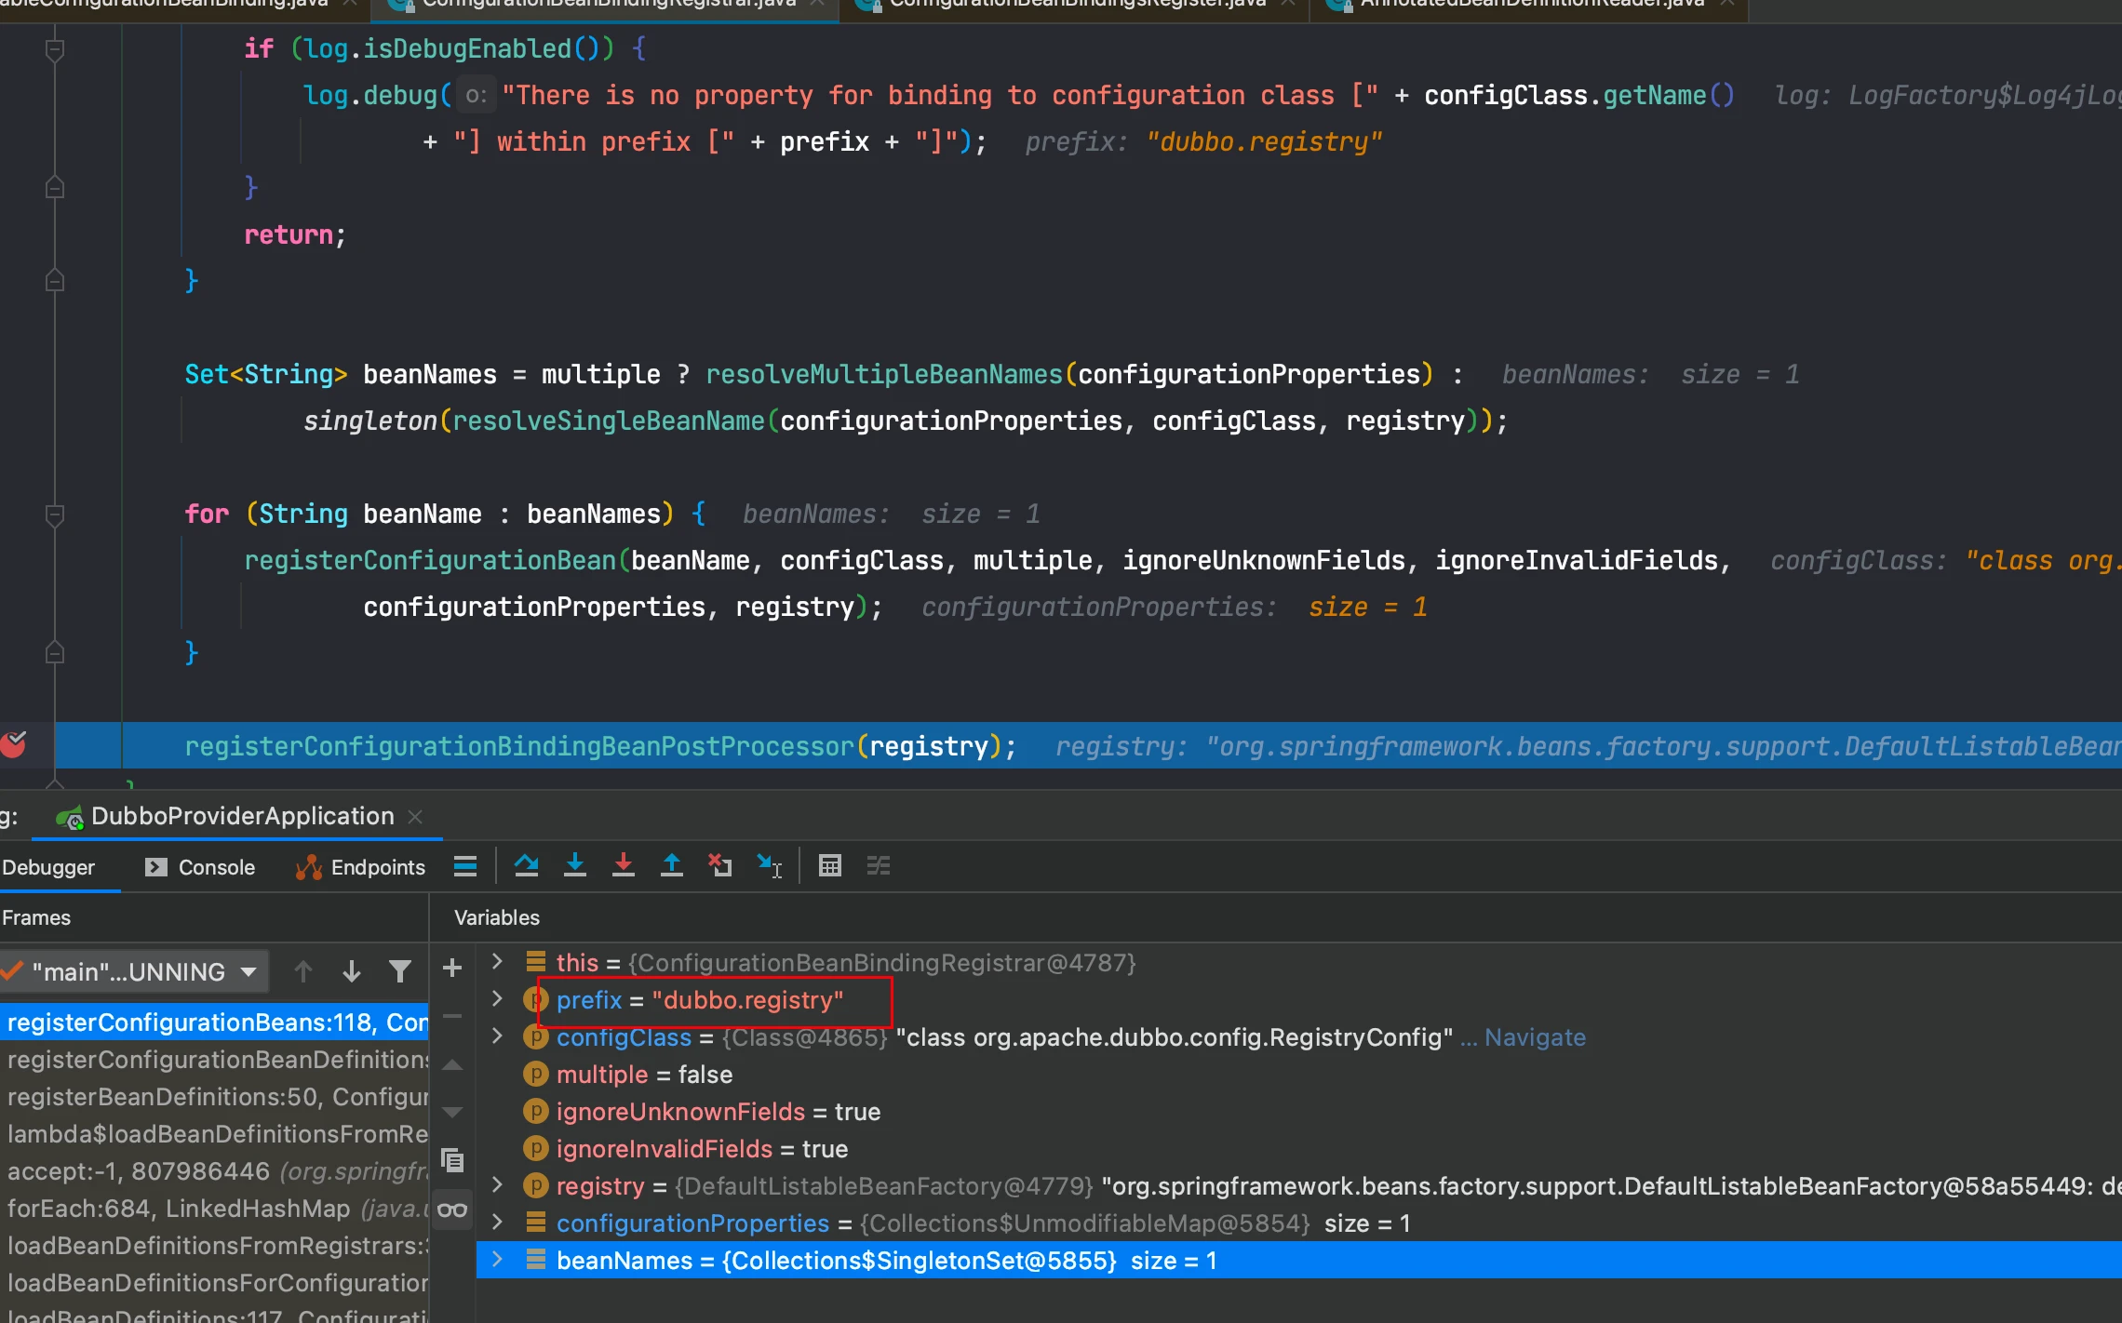Click the Run to Cursor icon
Viewport: 2122px width, 1323px height.
(769, 866)
